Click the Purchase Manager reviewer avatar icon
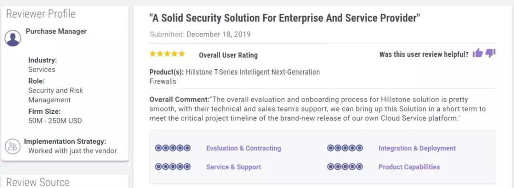Image resolution: width=514 pixels, height=188 pixels. (13, 38)
